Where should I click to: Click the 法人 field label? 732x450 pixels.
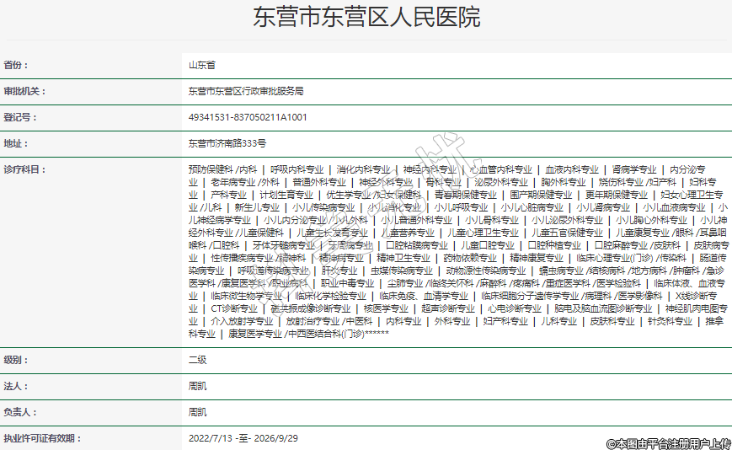tap(16, 386)
